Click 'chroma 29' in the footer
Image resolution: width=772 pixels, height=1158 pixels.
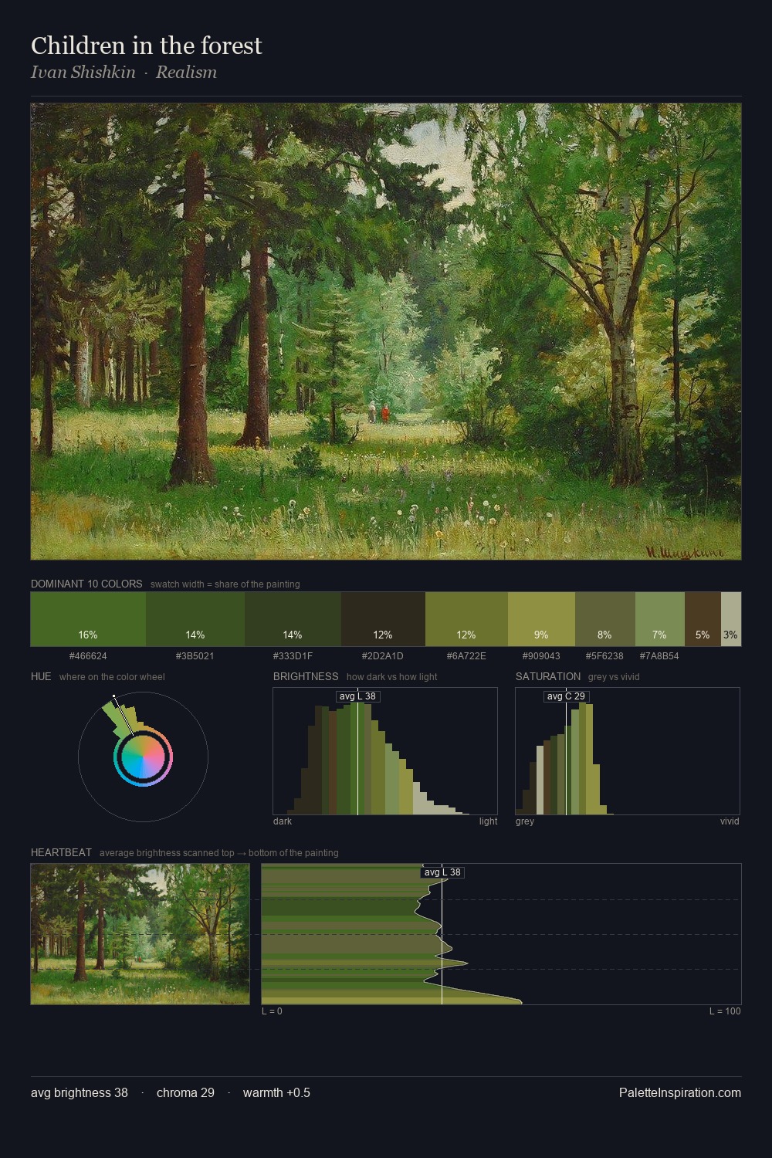pos(185,1092)
